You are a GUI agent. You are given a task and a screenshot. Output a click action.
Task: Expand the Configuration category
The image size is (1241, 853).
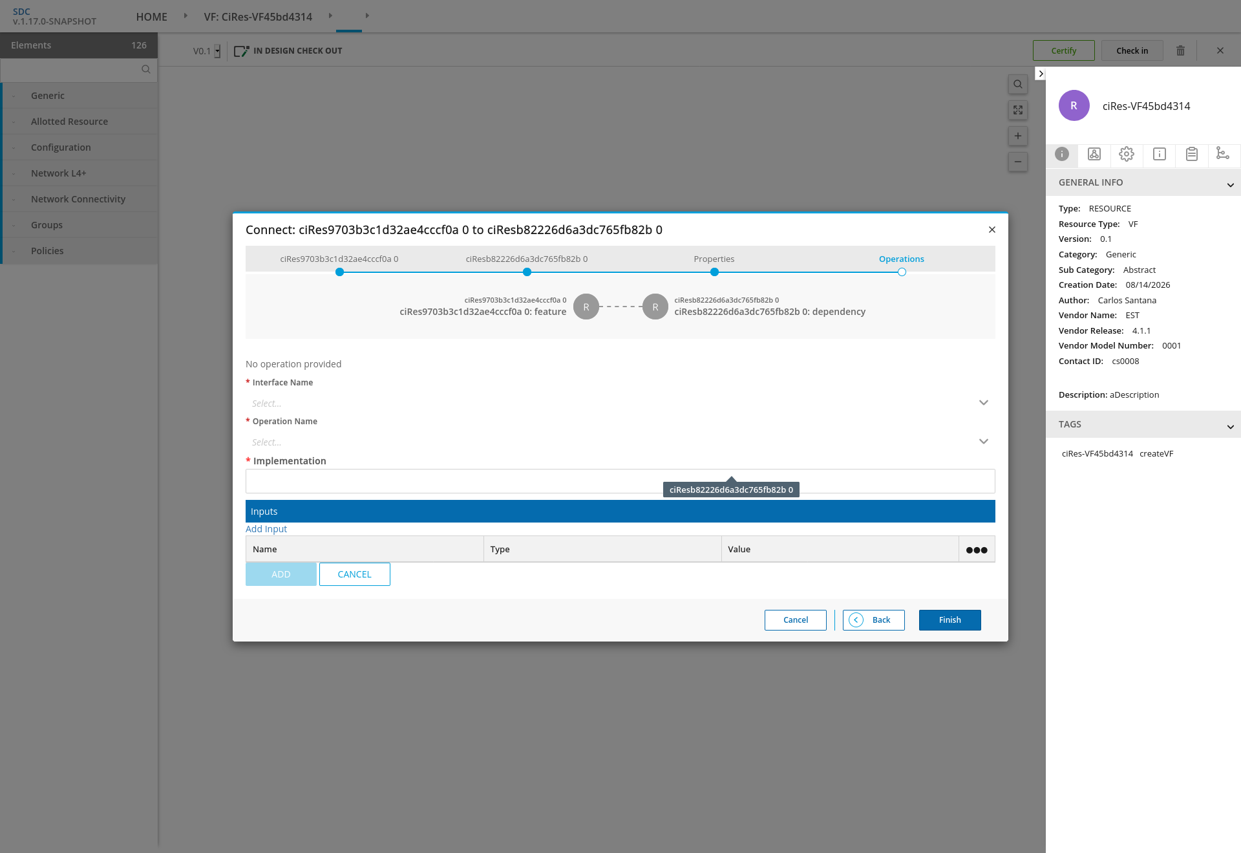(x=80, y=147)
